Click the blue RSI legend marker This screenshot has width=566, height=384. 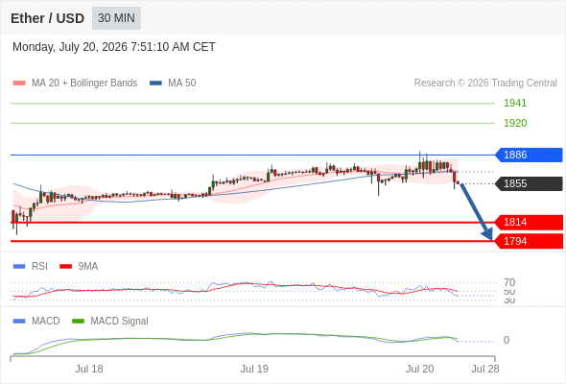pos(19,267)
